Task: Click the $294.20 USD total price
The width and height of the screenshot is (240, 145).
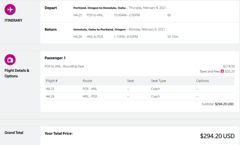Action: point(217,136)
